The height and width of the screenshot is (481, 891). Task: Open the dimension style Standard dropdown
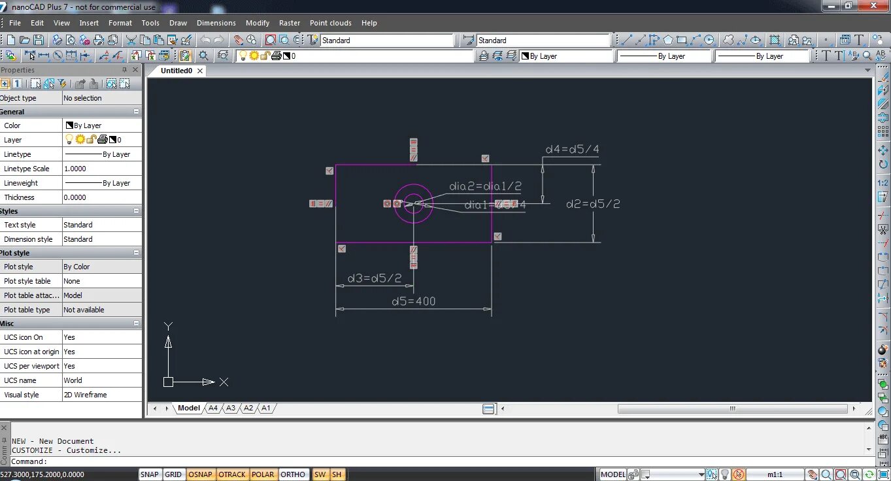tap(544, 40)
